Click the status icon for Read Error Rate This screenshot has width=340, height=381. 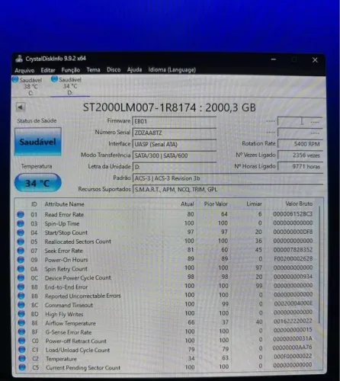(x=21, y=215)
